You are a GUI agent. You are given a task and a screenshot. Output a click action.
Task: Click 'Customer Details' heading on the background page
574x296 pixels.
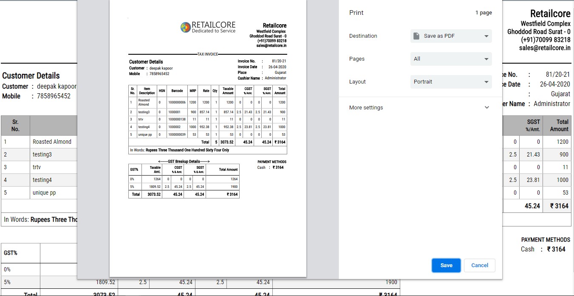[31, 76]
